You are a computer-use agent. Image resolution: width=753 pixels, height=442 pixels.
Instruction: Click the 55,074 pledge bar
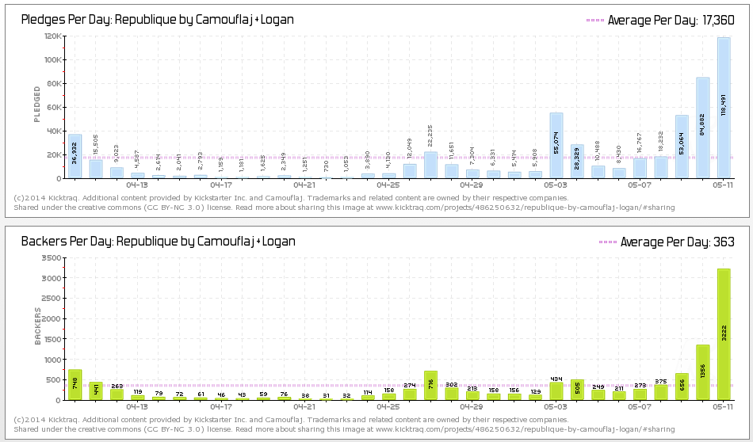pyautogui.click(x=556, y=146)
